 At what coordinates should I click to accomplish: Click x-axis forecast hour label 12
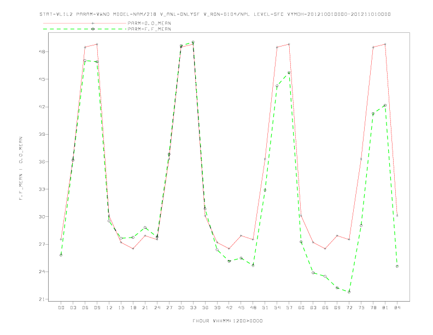pos(109,308)
